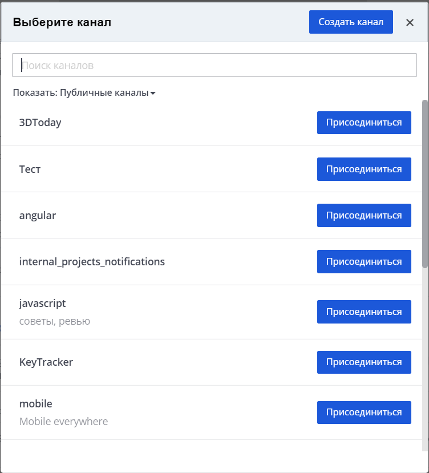429x473 pixels.
Task: Select the KeyTracker channel entry
Action: pos(47,362)
